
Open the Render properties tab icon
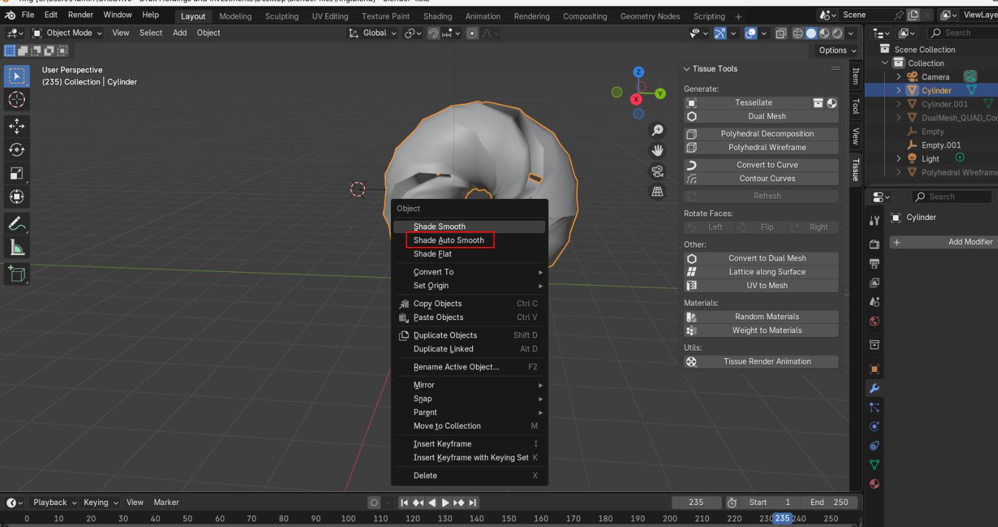(x=875, y=244)
